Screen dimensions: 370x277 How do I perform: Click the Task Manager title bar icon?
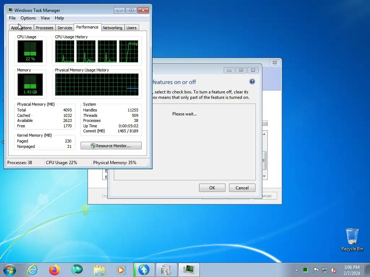(x=10, y=10)
